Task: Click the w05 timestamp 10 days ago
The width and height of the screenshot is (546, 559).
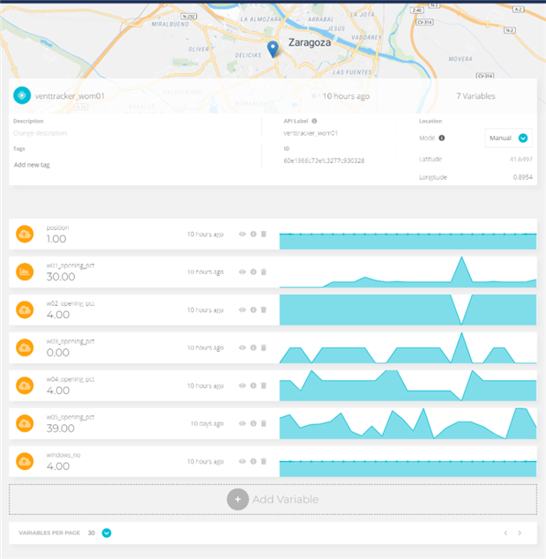Action: coord(207,423)
